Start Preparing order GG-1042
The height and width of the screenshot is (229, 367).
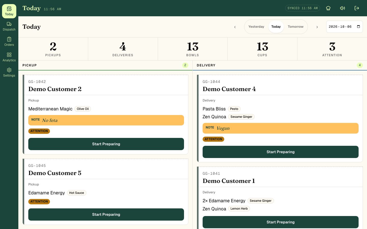[x=106, y=144]
